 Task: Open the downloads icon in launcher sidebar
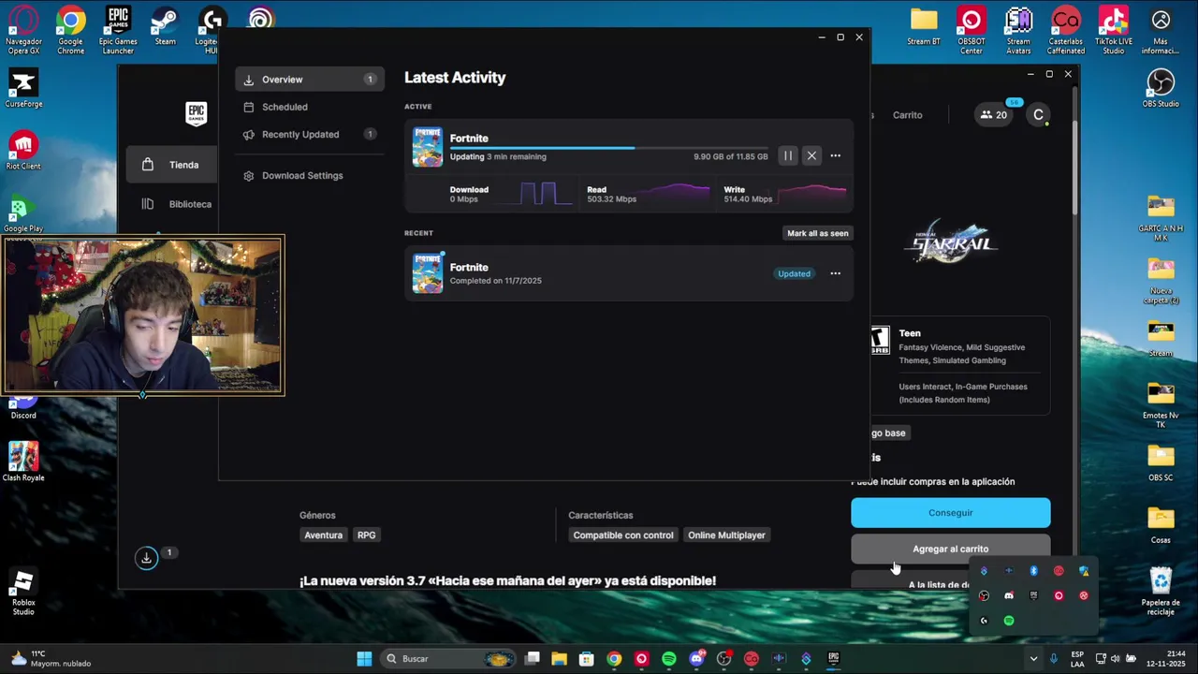click(147, 558)
